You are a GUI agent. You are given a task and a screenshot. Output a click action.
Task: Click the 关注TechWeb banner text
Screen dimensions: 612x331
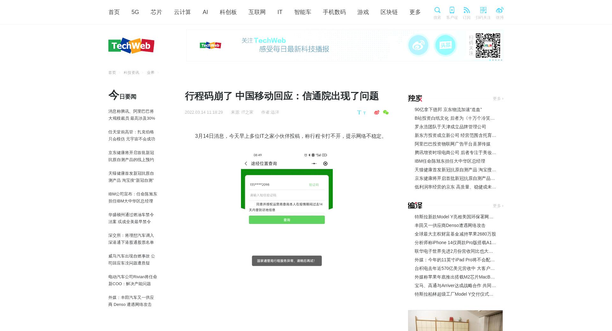pos(264,40)
